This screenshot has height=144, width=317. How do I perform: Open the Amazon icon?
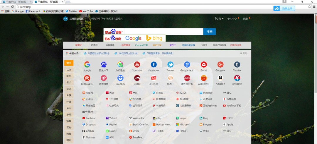(220, 78)
